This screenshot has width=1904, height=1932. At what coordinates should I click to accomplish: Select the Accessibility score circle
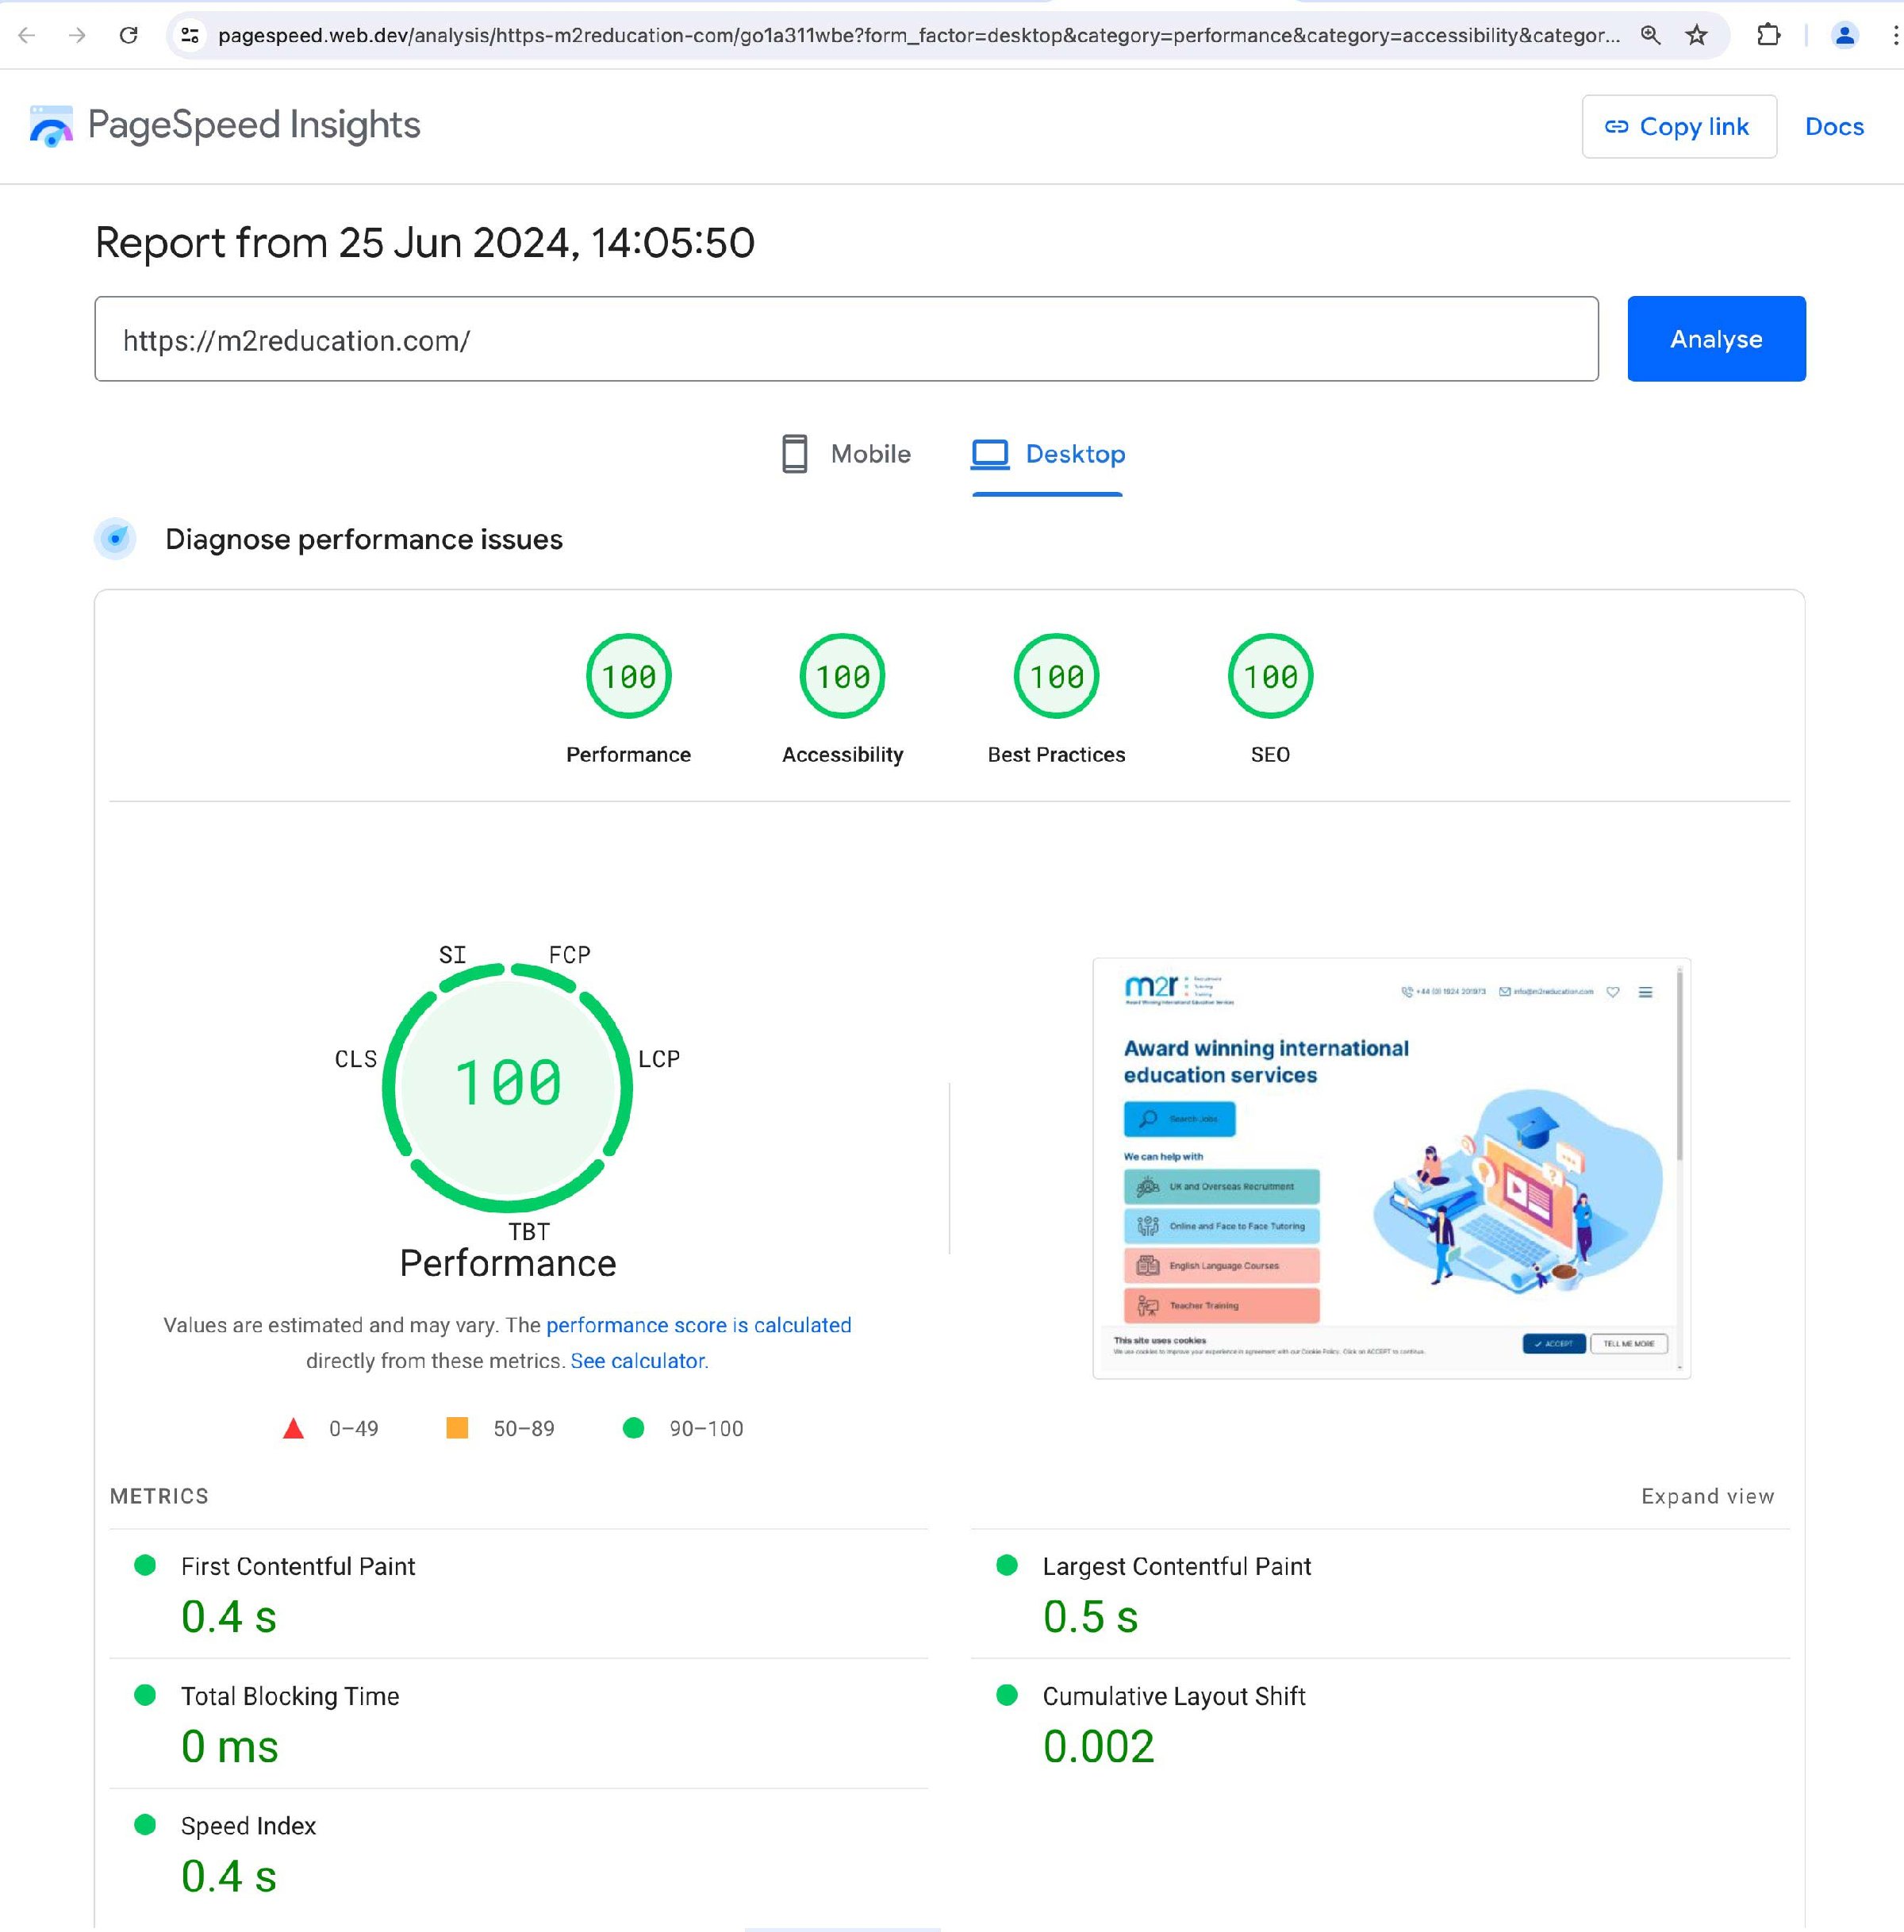coord(842,676)
